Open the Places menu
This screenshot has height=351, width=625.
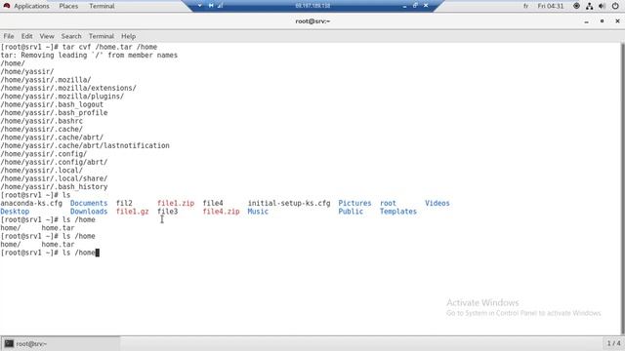[68, 6]
